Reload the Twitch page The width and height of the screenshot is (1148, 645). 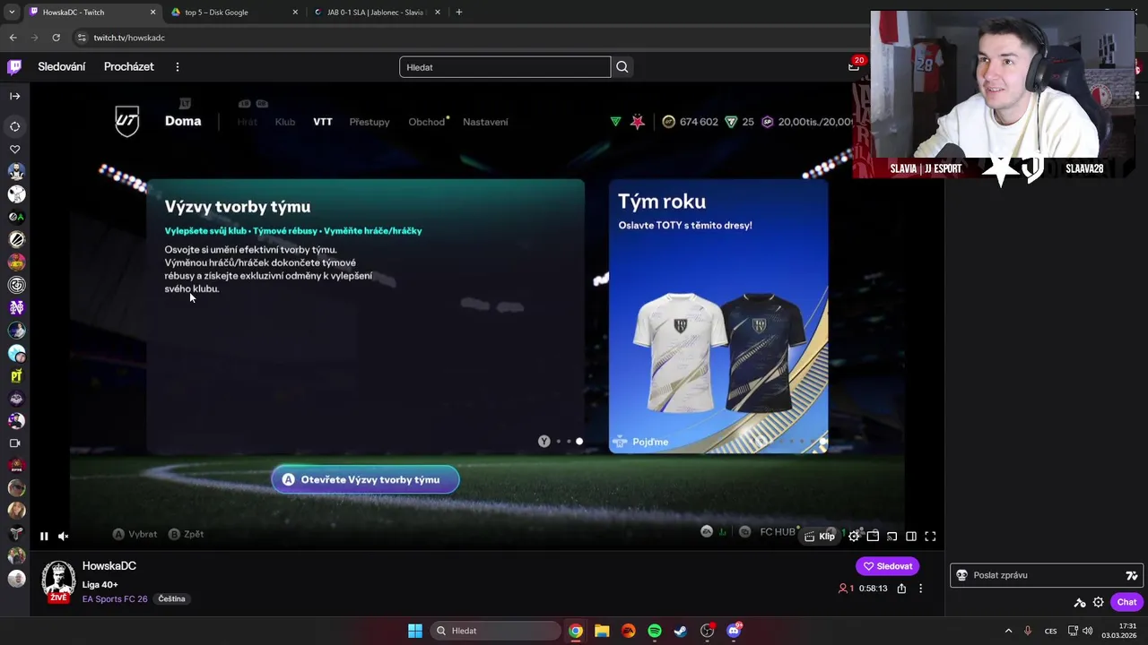(56, 38)
